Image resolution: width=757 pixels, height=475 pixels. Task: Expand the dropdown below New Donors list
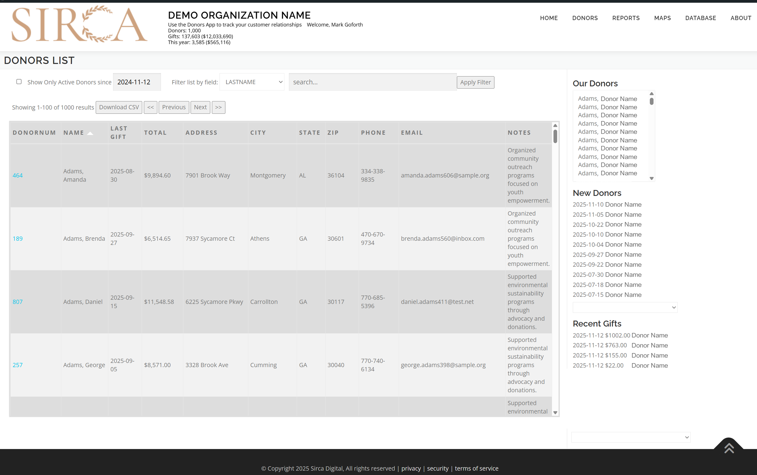point(625,307)
